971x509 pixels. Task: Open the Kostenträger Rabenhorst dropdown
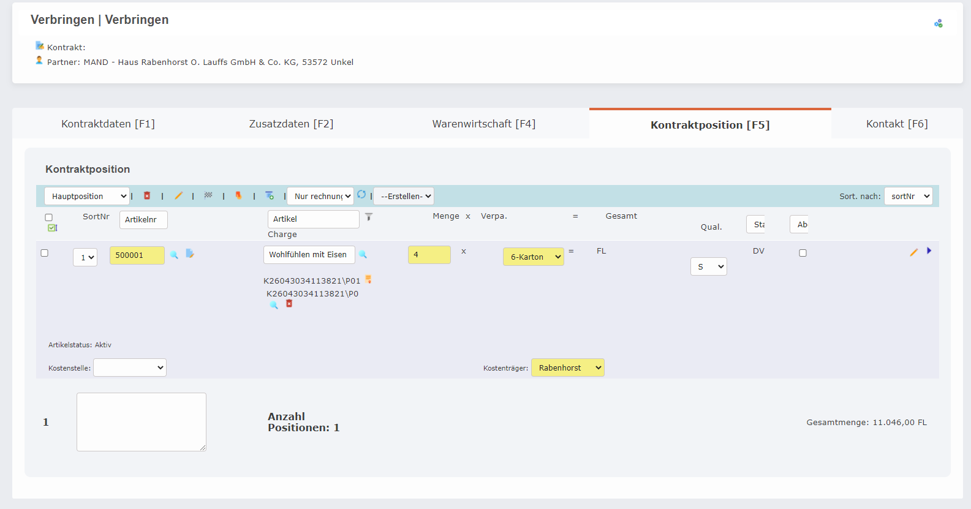(x=567, y=368)
